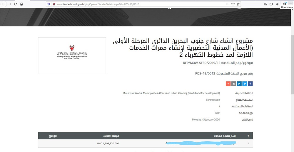Screen dimensions: 294x152
Task: Click bid value BHD 1,993,320.000
Action: pyautogui.click(x=108, y=143)
